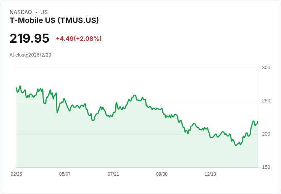281x194 pixels.
Task: Click the US market label
Action: coord(44,12)
